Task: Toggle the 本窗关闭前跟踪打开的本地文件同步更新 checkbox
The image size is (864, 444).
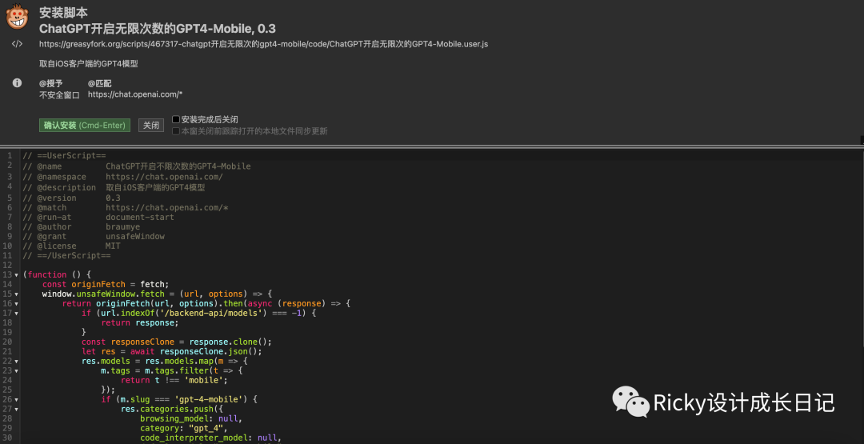Action: pos(176,131)
